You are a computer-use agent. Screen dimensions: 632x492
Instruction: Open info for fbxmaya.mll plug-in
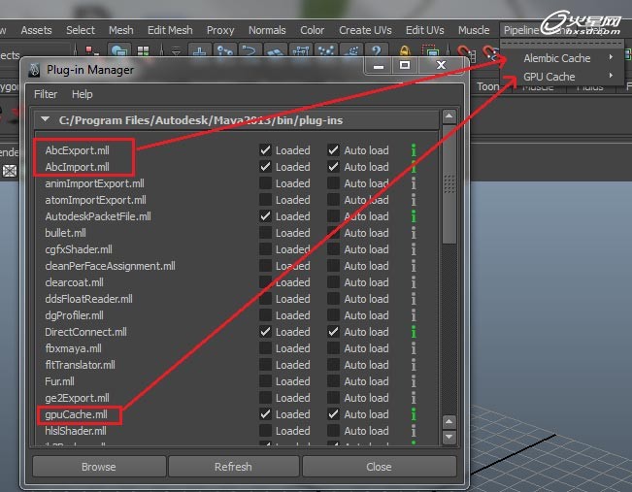(414, 348)
